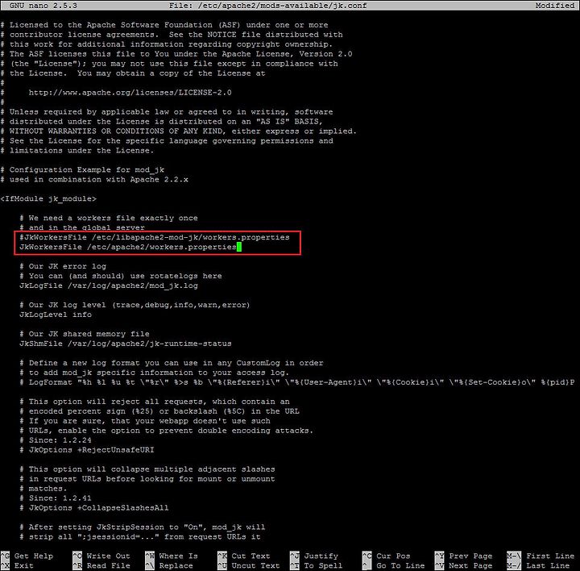Click 'limitations under the License.' line
Screen dimensions: 580x571
[77, 150]
